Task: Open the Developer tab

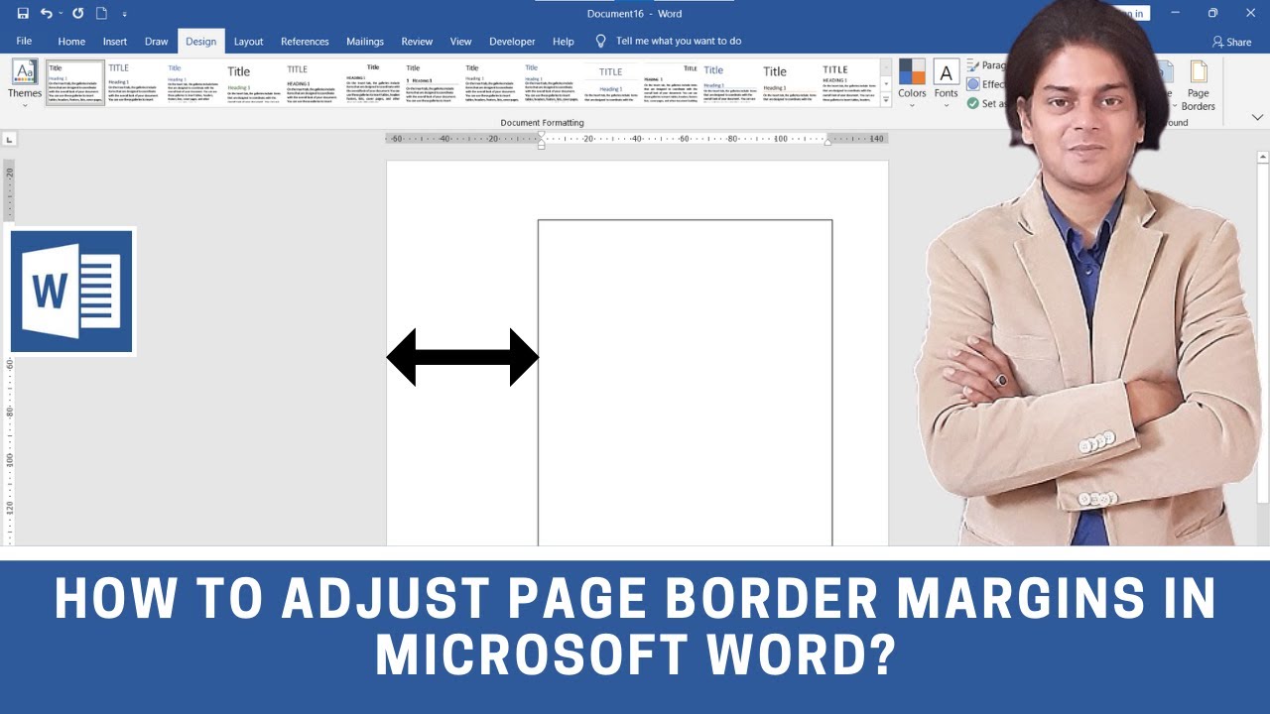Action: click(512, 42)
